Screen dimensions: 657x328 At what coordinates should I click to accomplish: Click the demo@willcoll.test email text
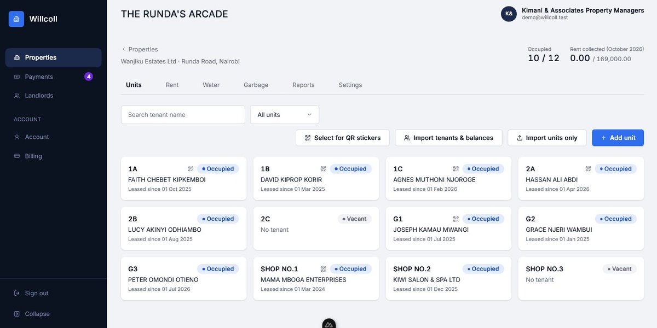[545, 17]
